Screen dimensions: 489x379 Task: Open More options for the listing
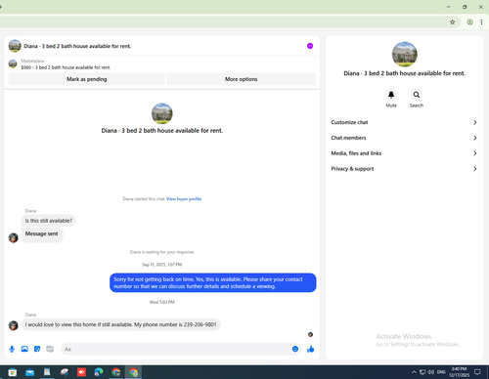241,79
